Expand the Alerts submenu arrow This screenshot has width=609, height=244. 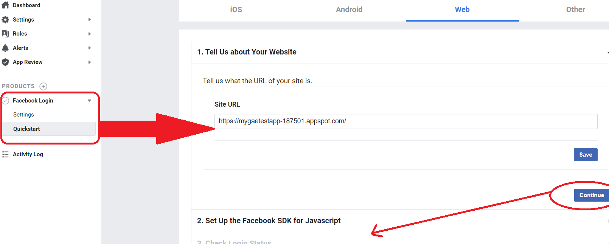(90, 48)
